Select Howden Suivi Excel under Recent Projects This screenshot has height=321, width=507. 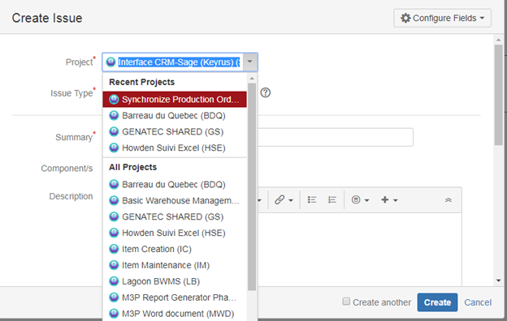coord(175,148)
